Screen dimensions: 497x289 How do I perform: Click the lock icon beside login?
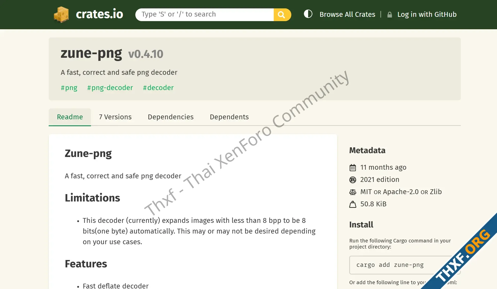389,15
